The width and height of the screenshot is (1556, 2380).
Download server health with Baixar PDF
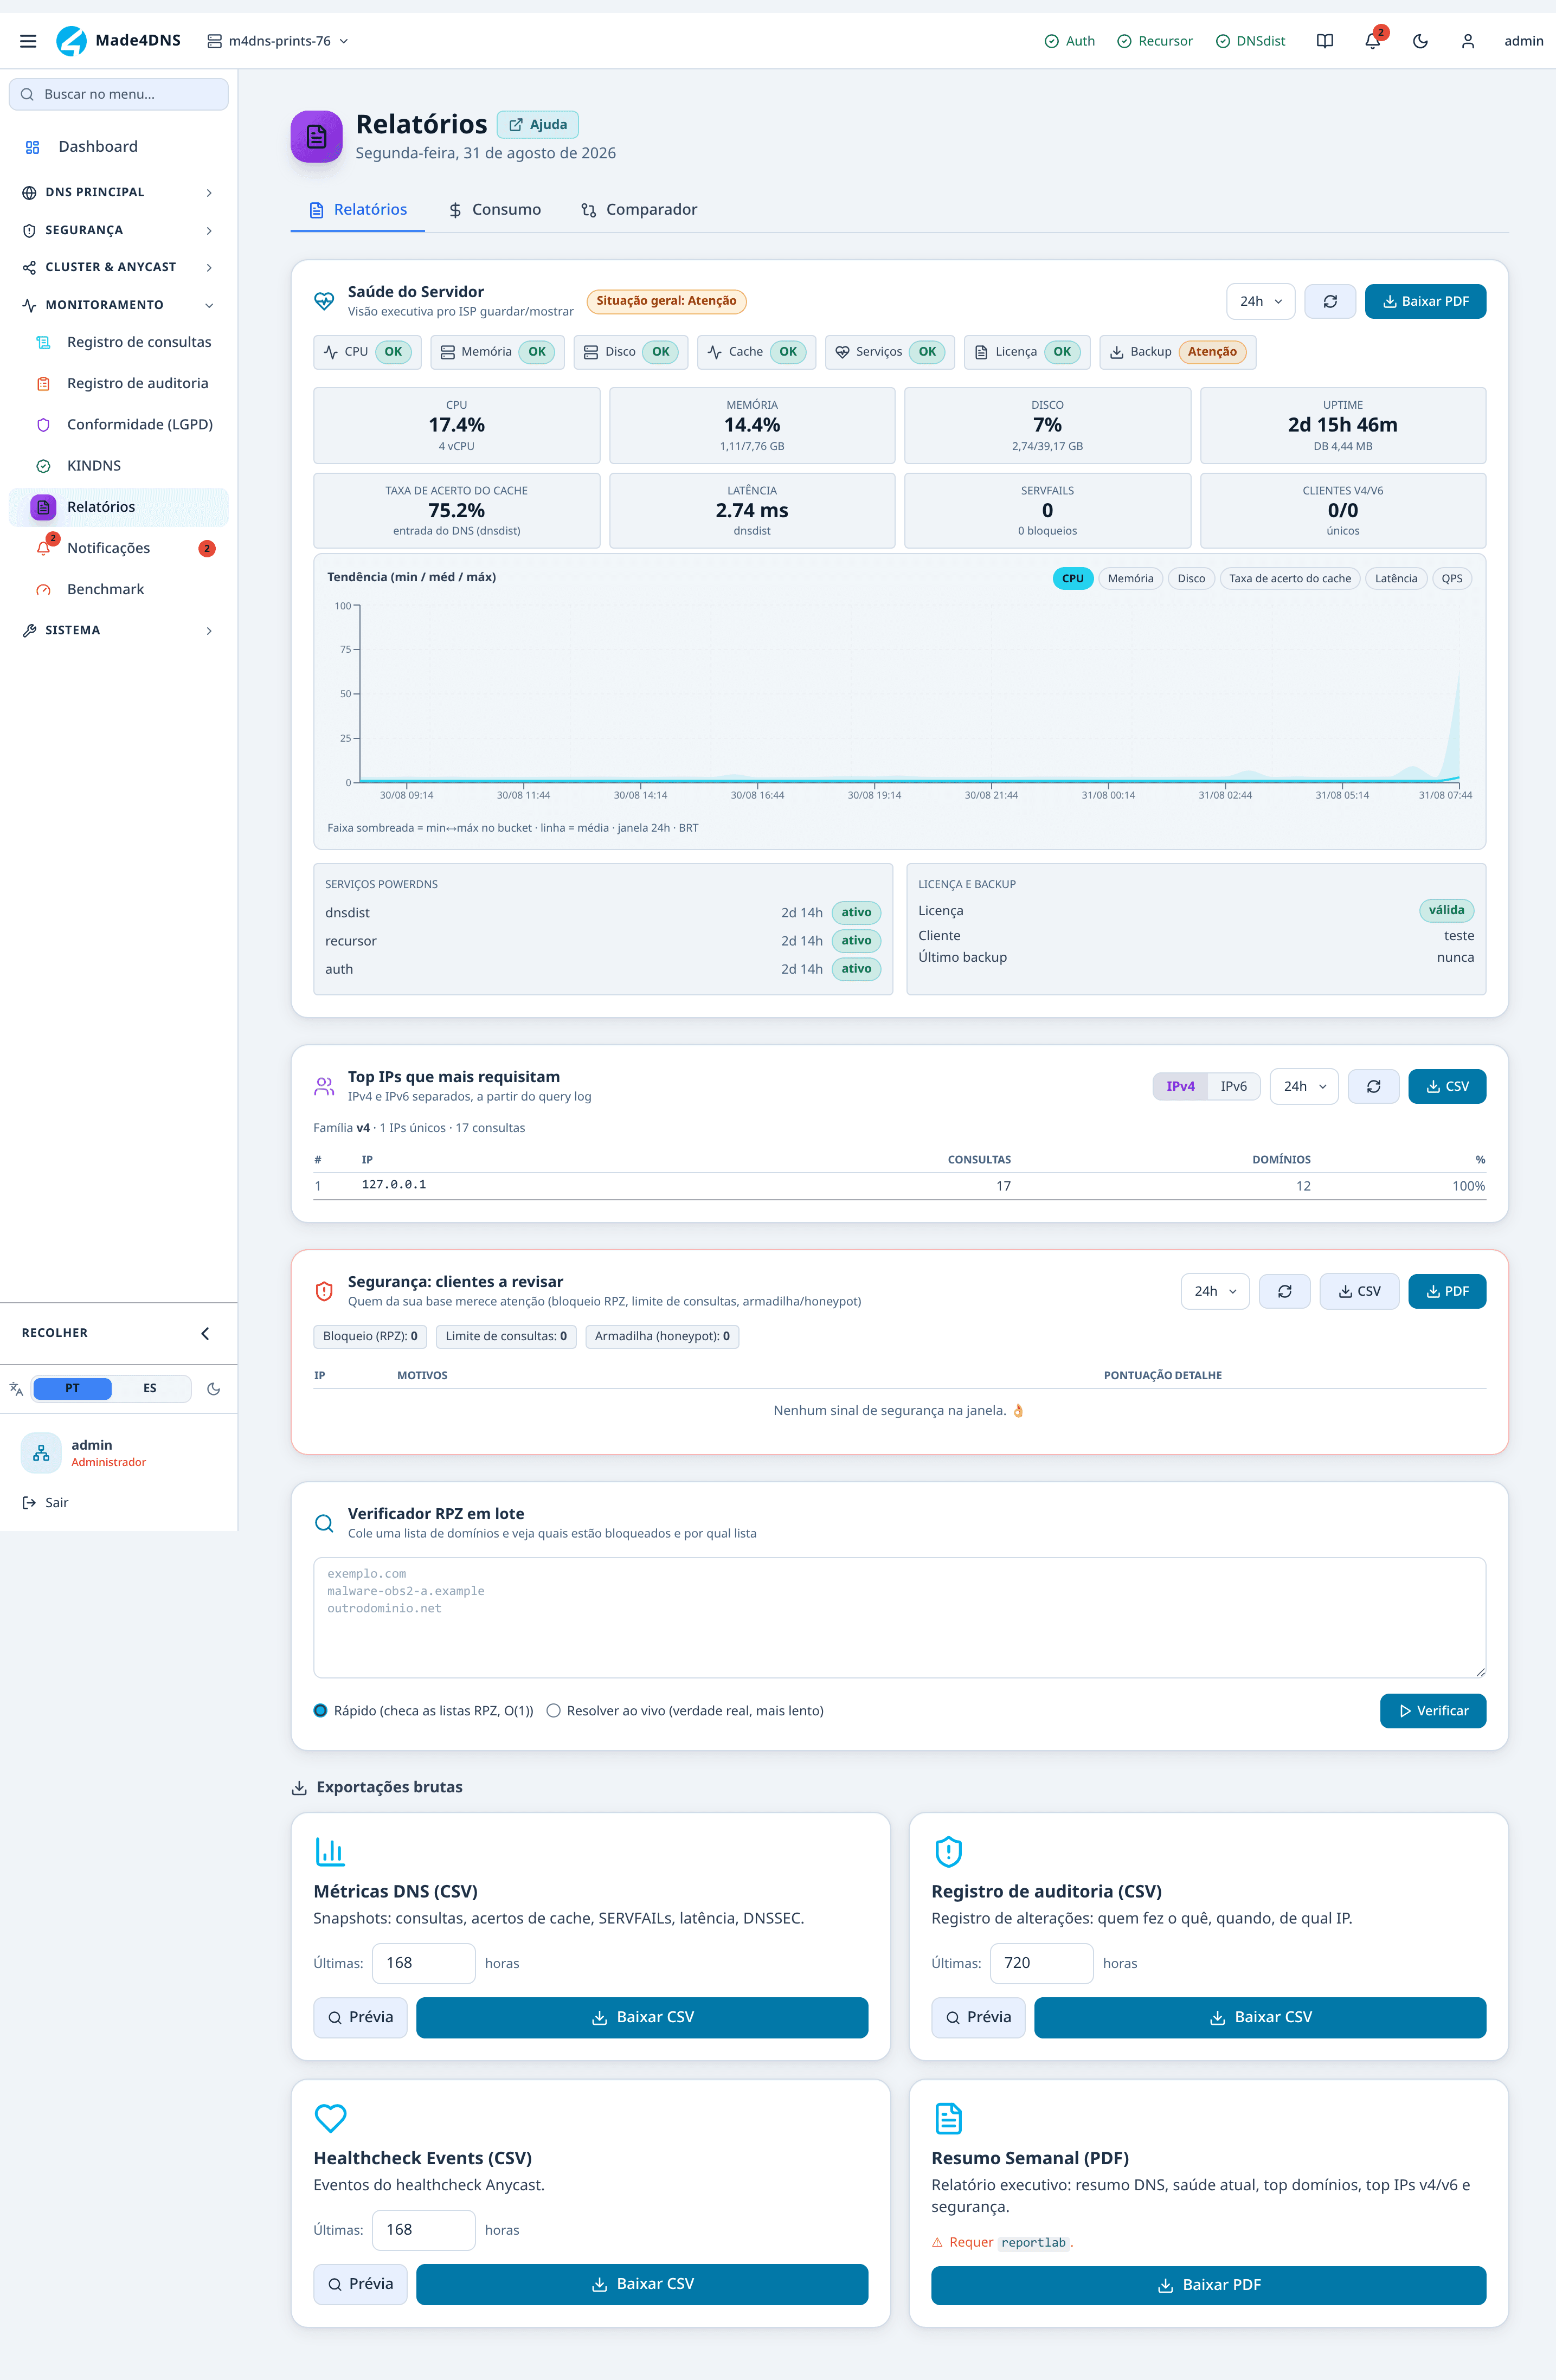click(x=1425, y=301)
